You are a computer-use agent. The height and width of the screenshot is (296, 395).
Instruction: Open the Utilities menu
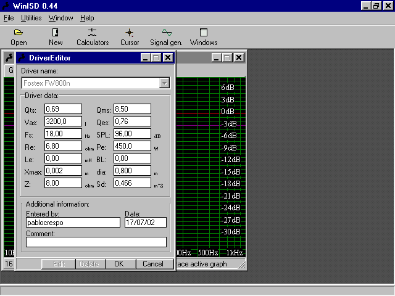[31, 18]
